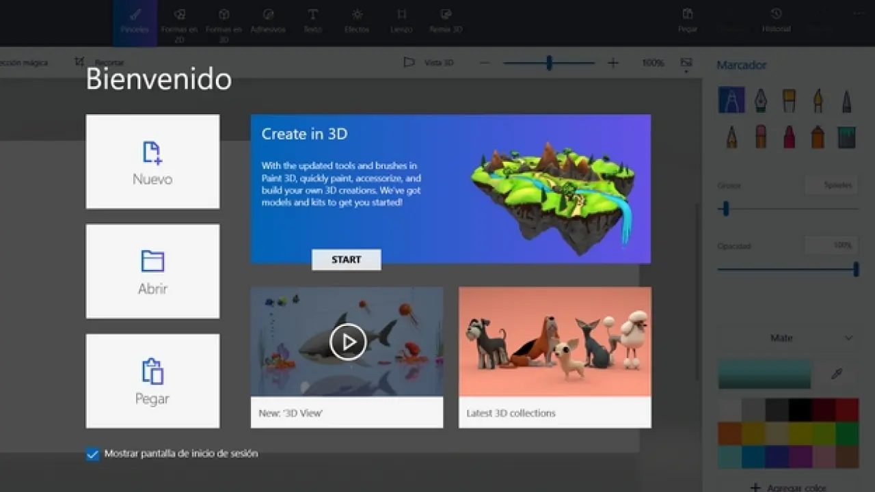Select the Marcador brush in the brush panel
Image resolution: width=875 pixels, height=492 pixels.
(731, 100)
